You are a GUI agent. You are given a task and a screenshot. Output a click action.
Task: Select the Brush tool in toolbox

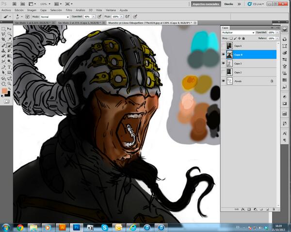(9, 45)
